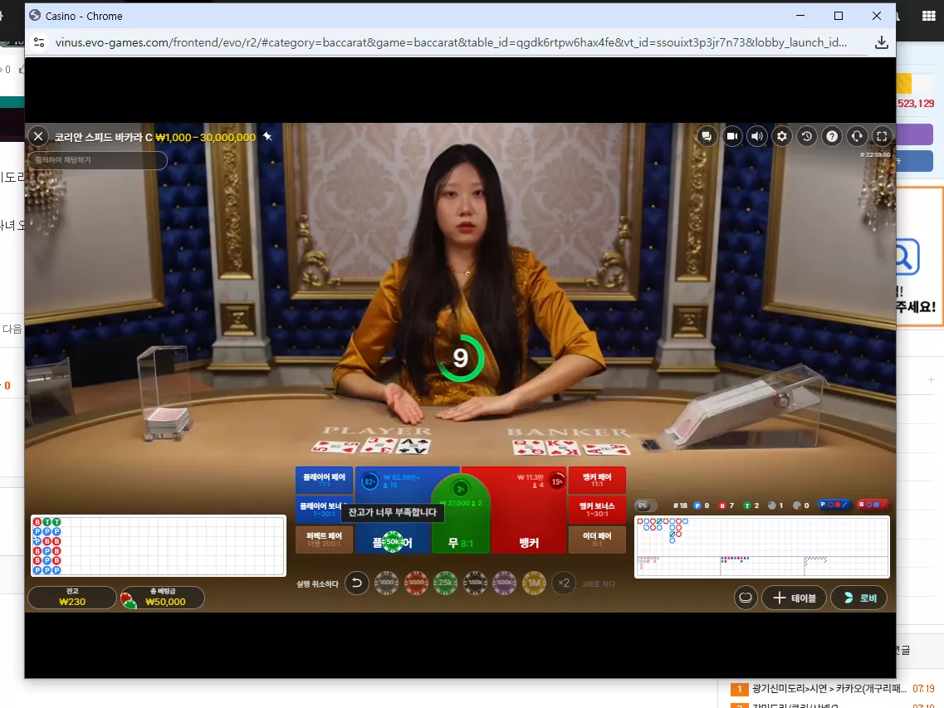
Task: Close the table with the X icon
Action: (x=38, y=137)
